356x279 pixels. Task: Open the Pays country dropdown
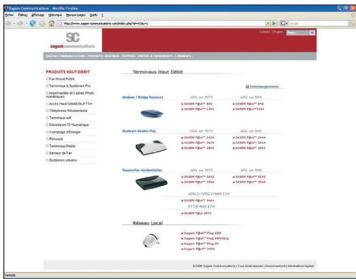click(301, 33)
